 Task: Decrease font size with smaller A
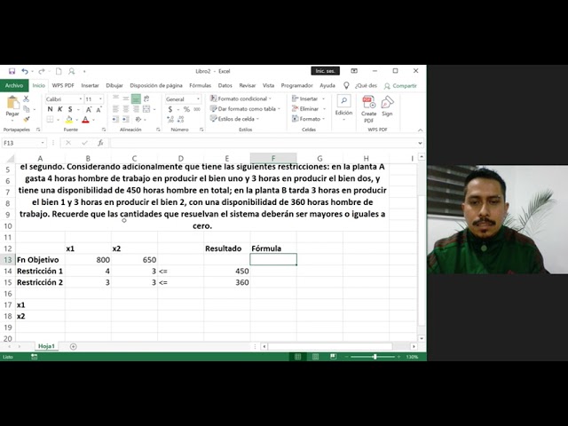coord(99,109)
